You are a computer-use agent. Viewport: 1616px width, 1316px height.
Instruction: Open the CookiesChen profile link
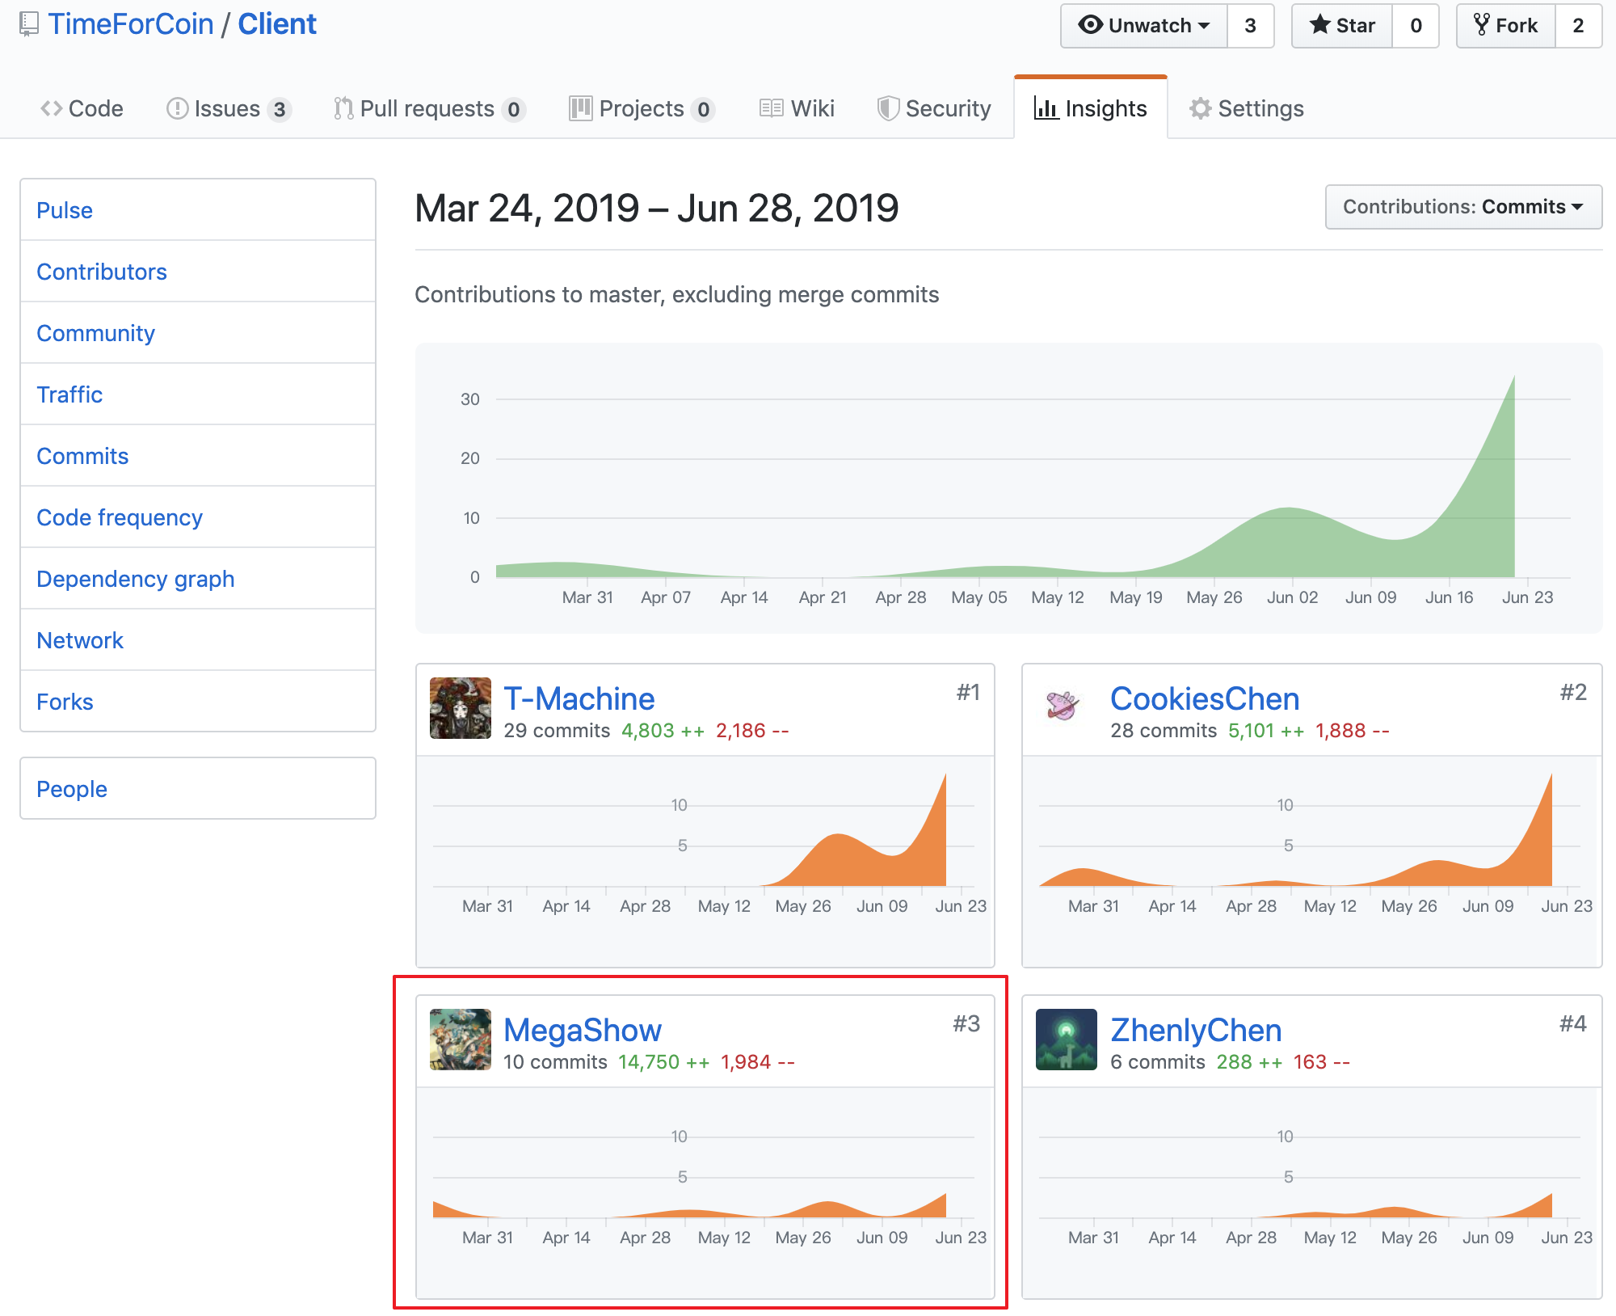tap(1205, 698)
